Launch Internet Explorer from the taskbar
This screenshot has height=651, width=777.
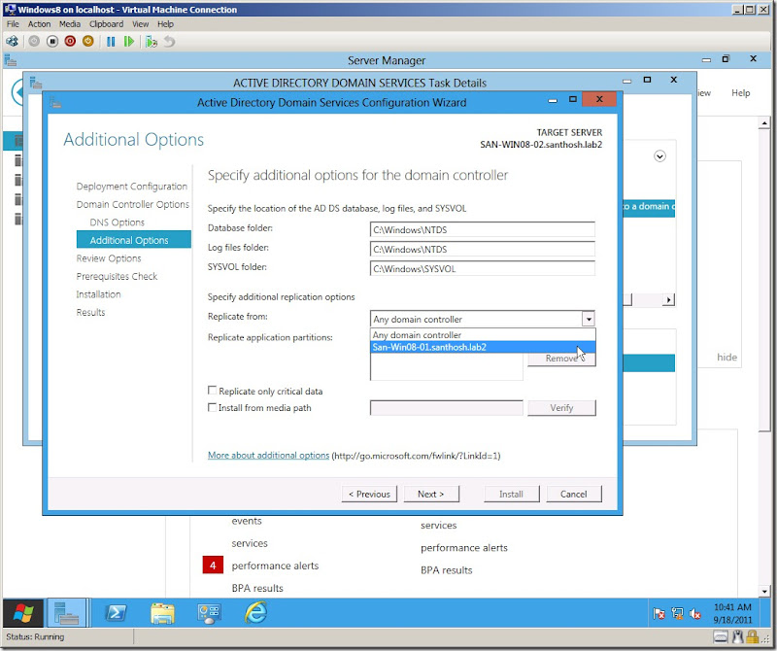coord(255,613)
